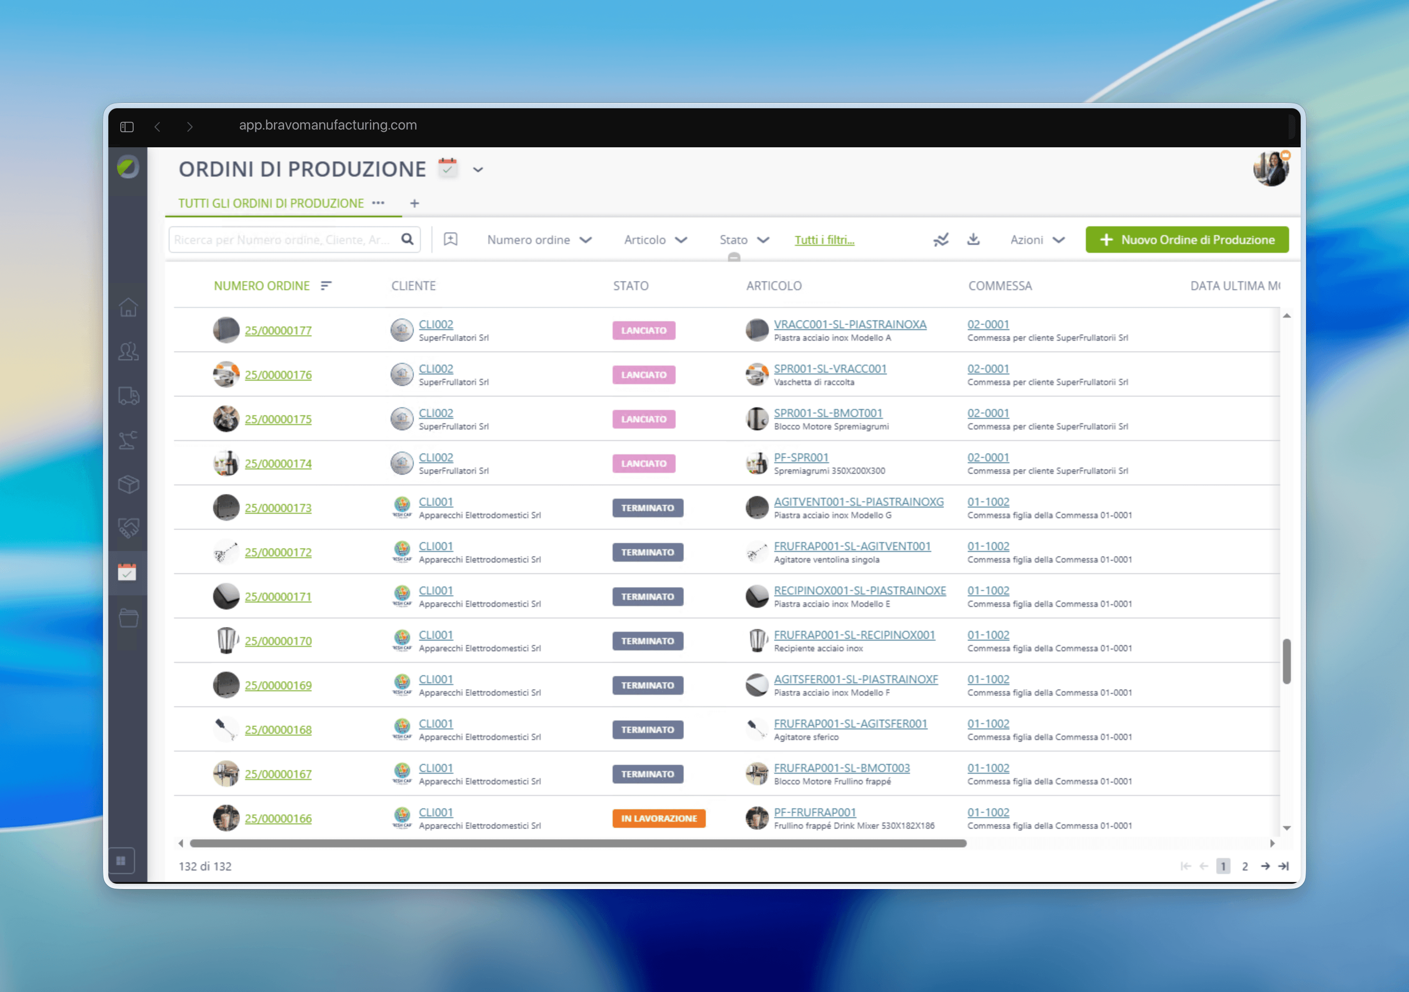The image size is (1409, 992).
Task: Sort by the Numero Ordine column header
Action: 261,286
